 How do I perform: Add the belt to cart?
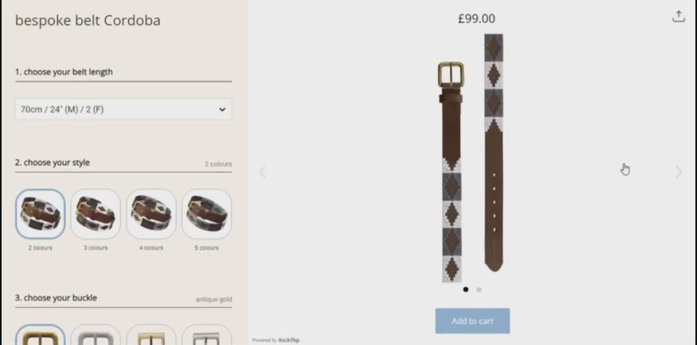(472, 321)
